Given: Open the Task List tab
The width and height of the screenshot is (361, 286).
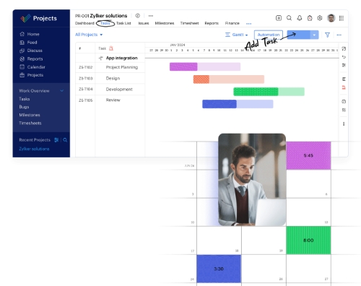Looking at the screenshot, I should [123, 23].
